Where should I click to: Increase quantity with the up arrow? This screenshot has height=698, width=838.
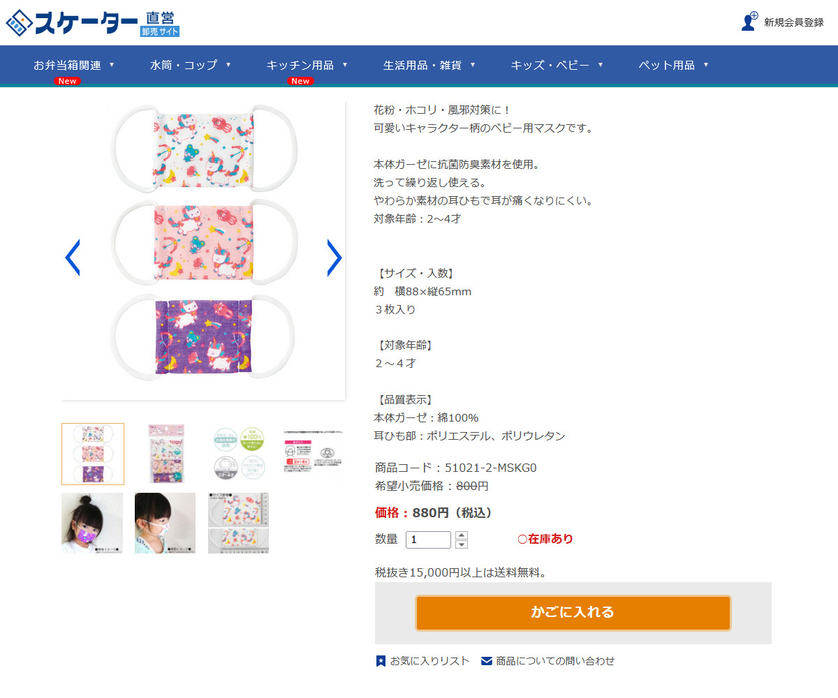click(462, 535)
